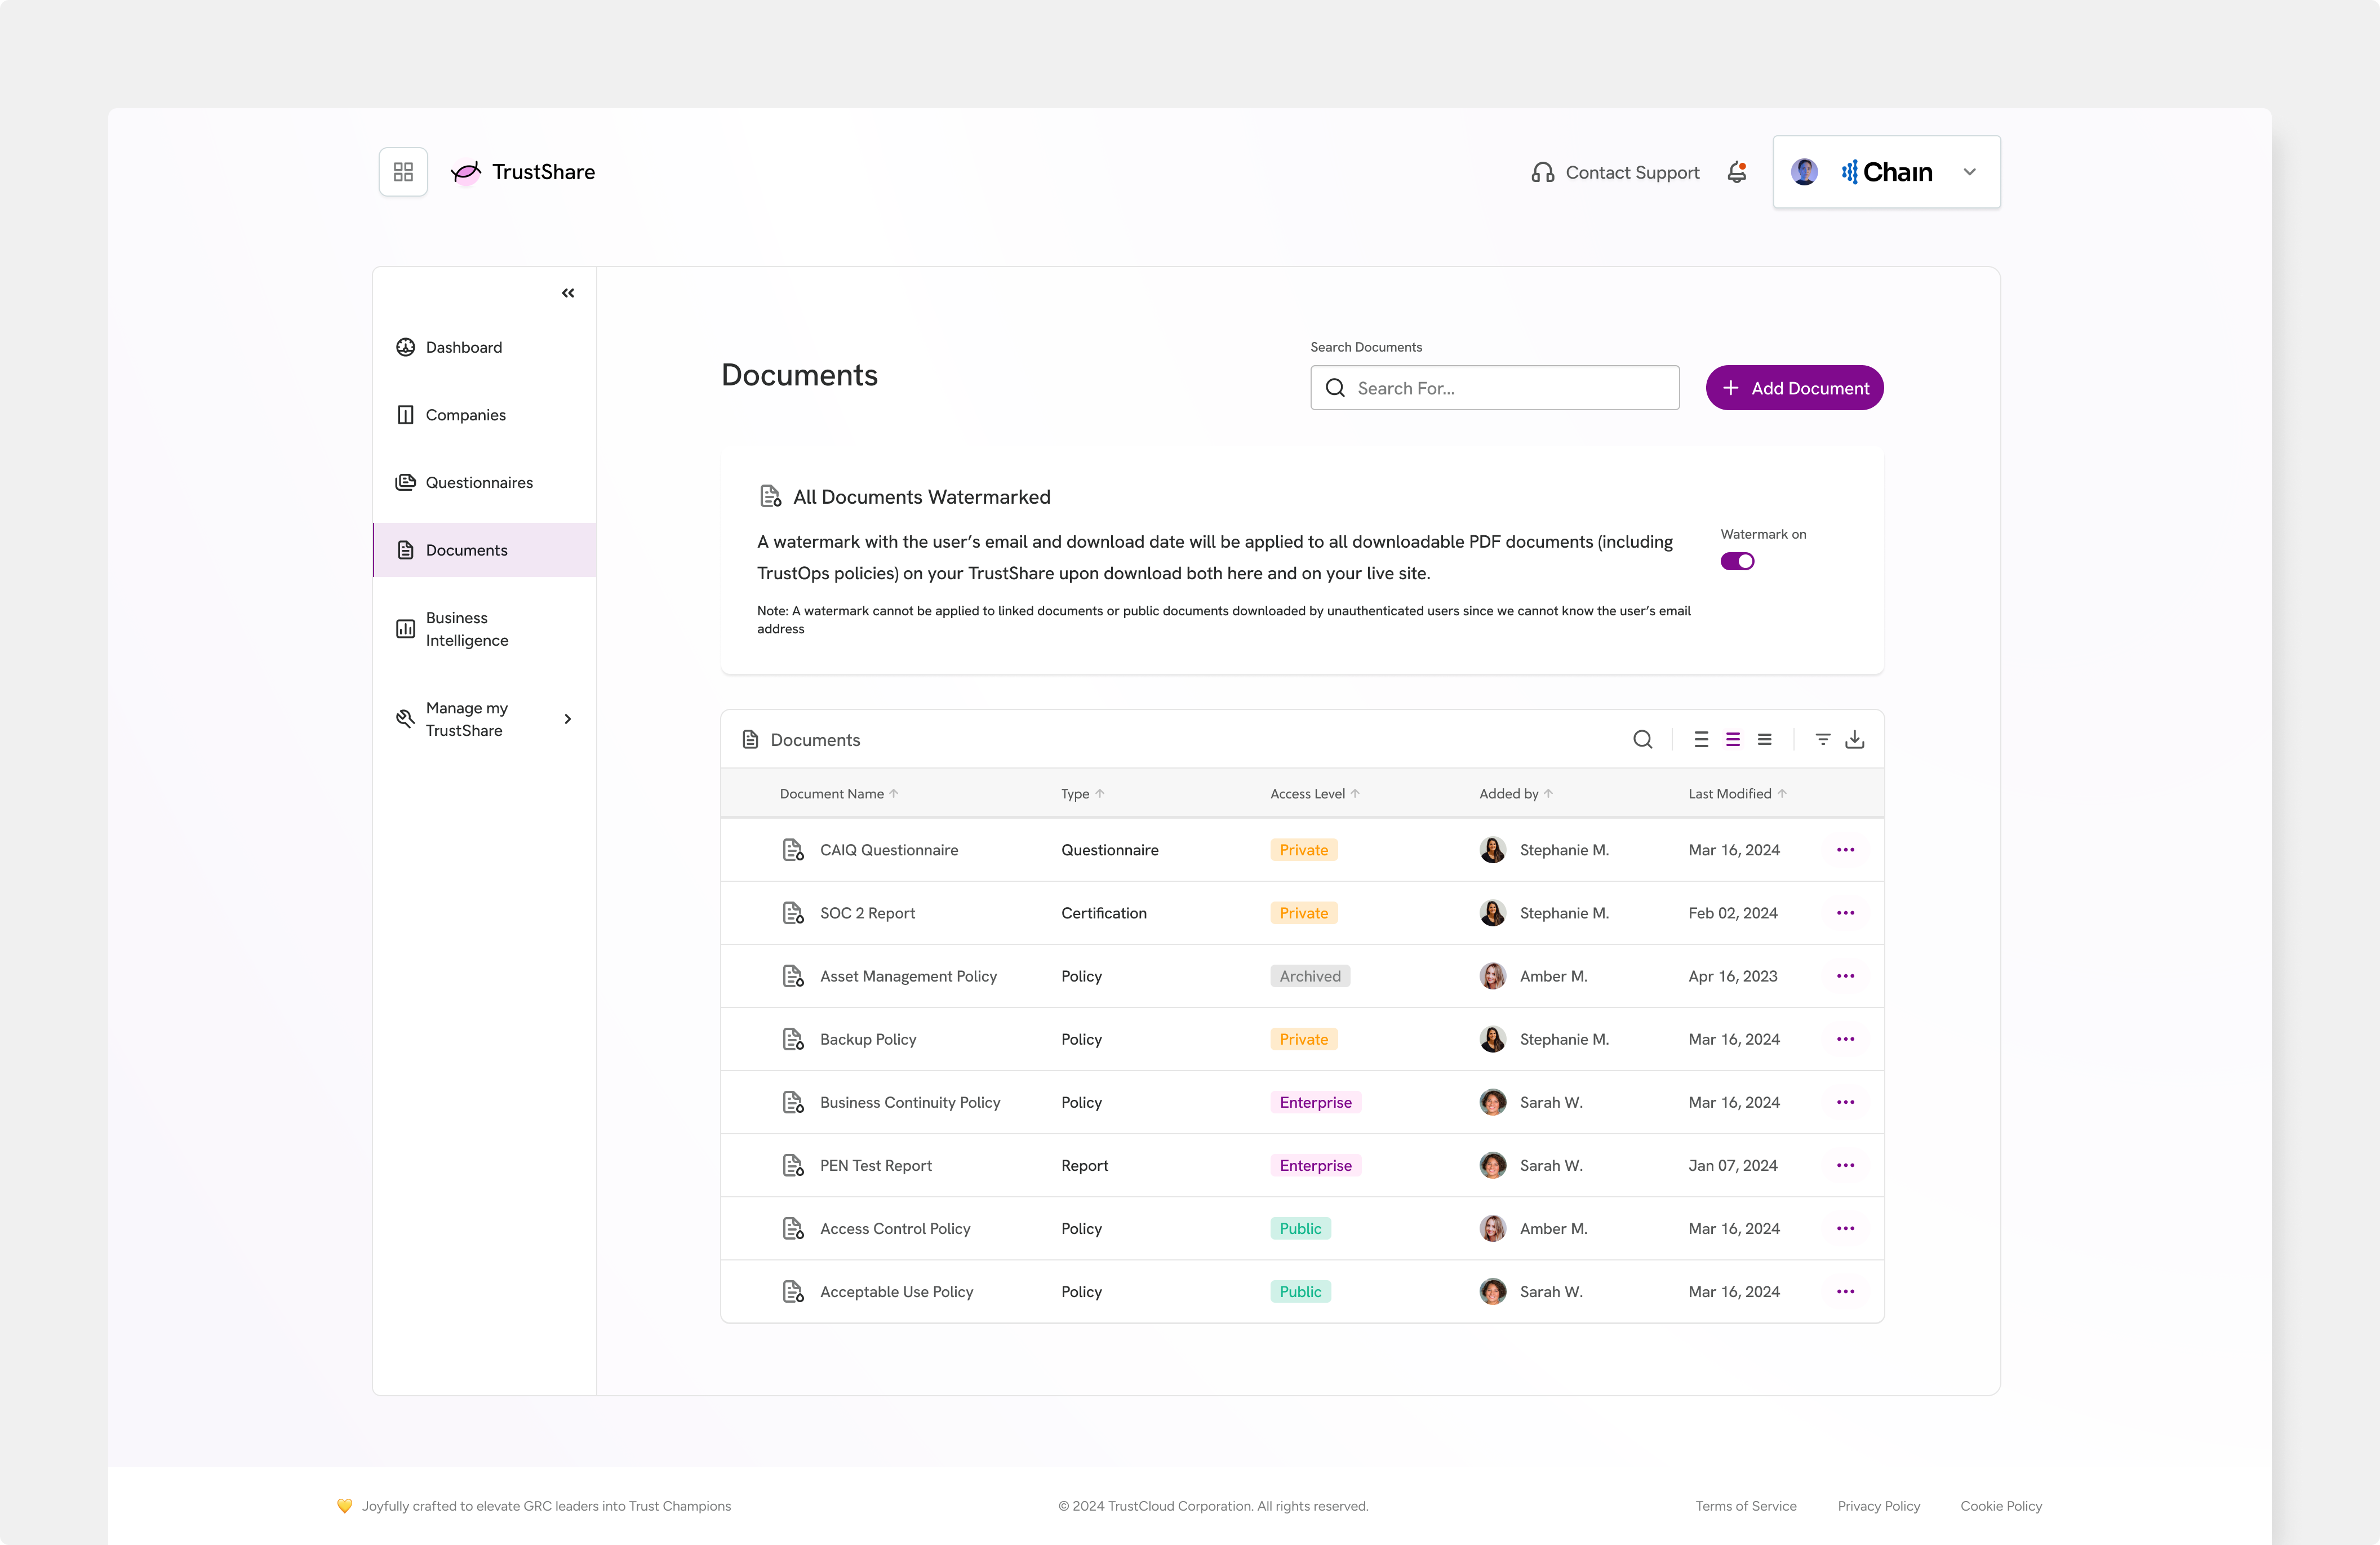2380x1545 pixels.
Task: Click the notification bell icon in header
Action: pos(1737,172)
